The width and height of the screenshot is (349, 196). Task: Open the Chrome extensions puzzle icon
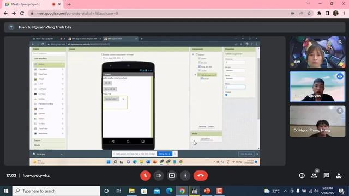tap(319, 13)
